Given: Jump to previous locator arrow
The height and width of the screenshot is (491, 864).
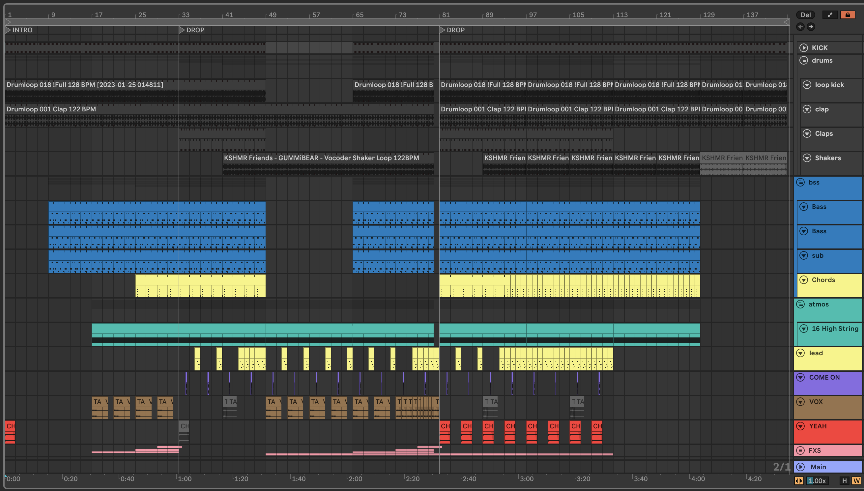Looking at the screenshot, I should click(800, 27).
